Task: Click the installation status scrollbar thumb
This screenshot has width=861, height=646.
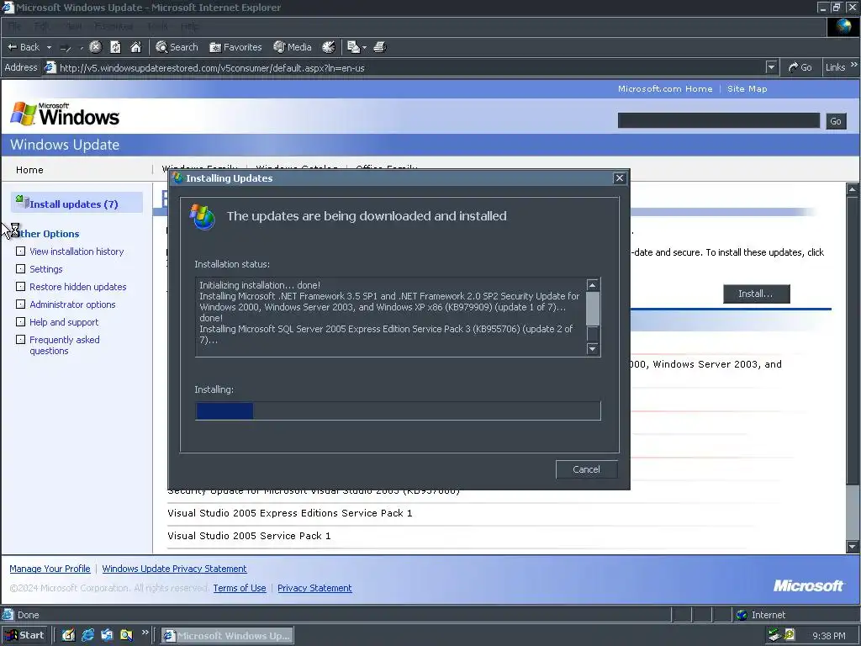Action: [x=592, y=309]
